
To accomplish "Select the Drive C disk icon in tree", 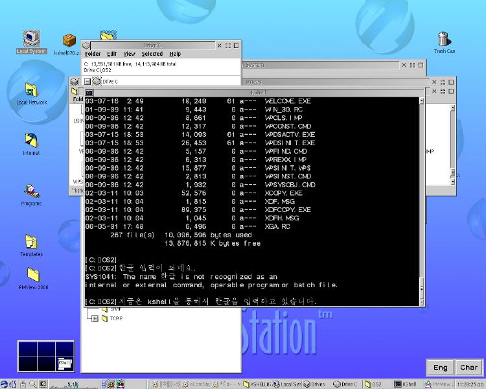I will click(x=97, y=82).
